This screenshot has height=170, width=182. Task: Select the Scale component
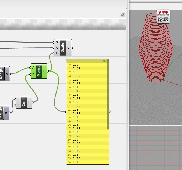click(63, 48)
